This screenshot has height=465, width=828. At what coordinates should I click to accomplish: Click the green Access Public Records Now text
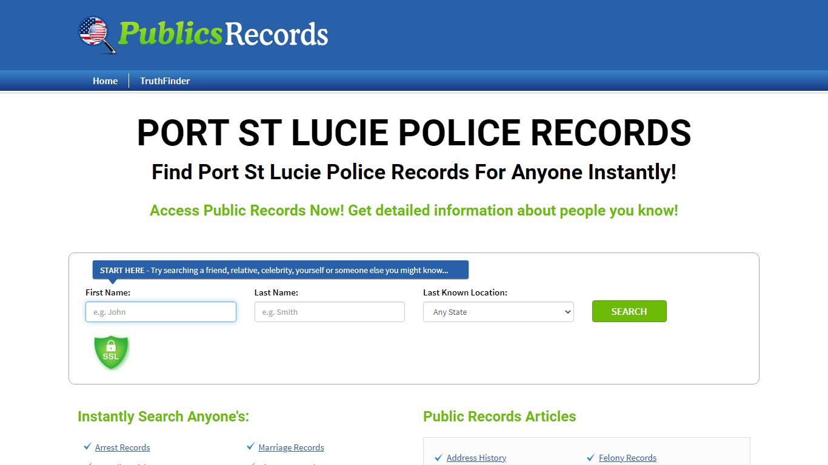[x=414, y=211]
